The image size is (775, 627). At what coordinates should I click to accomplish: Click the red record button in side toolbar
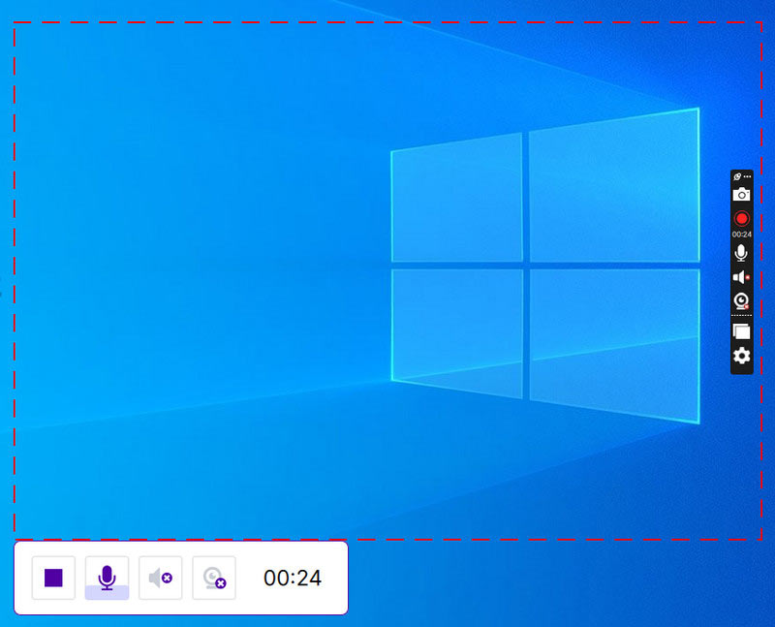(x=741, y=219)
